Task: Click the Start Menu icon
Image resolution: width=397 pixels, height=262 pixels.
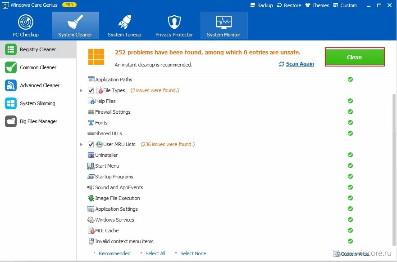Action: pos(91,166)
